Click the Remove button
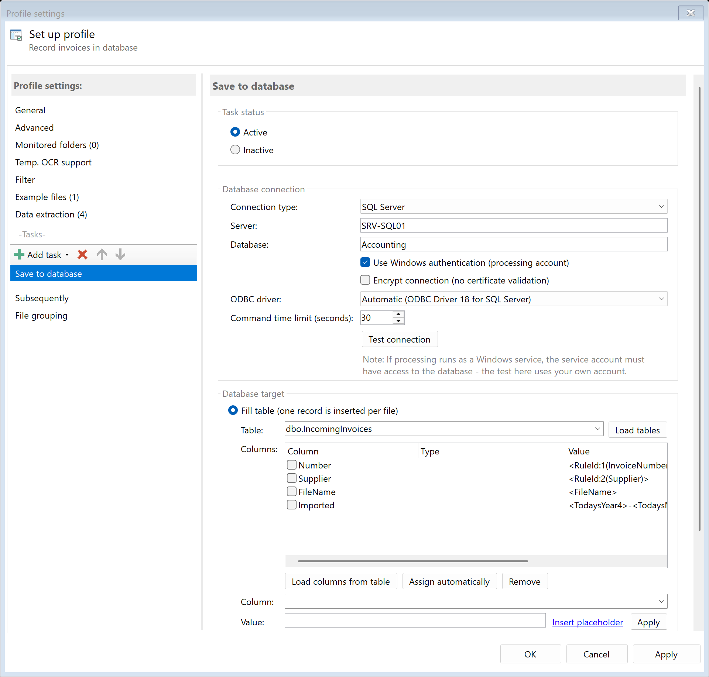The width and height of the screenshot is (709, 677). pos(525,581)
